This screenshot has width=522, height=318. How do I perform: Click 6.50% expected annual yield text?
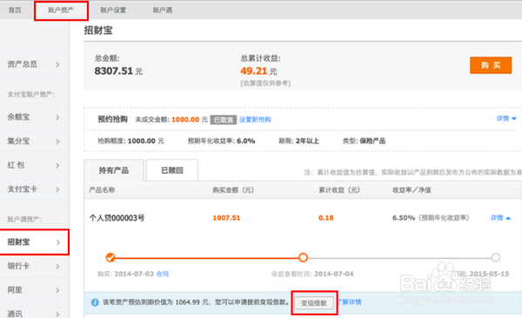click(x=431, y=218)
